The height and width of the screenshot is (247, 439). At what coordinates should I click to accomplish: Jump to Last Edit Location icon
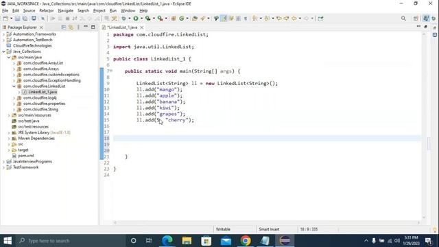pos(279,19)
